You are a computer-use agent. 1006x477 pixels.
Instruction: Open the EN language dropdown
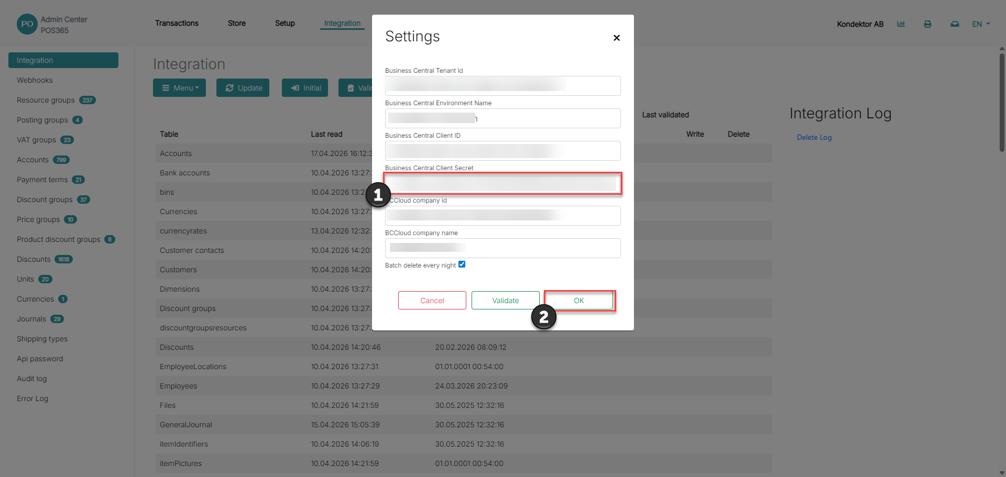(x=981, y=24)
